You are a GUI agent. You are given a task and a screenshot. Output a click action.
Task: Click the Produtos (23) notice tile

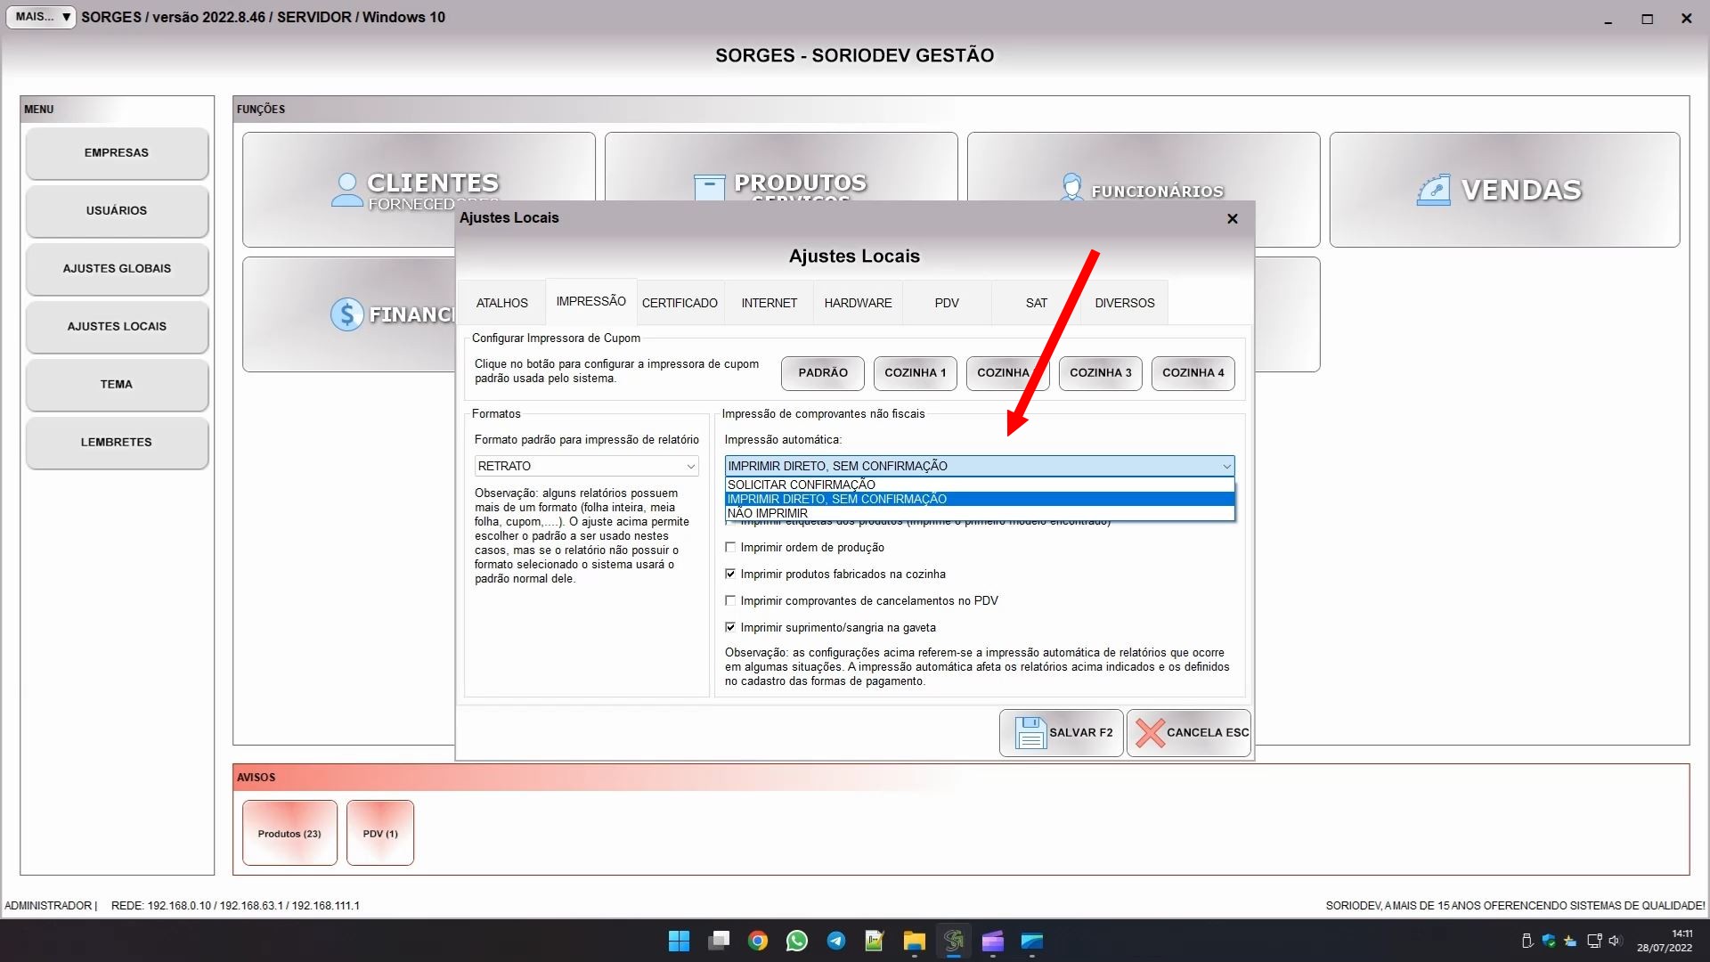pyautogui.click(x=289, y=834)
